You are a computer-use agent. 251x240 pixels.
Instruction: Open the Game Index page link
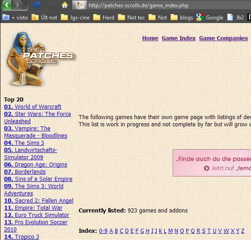coord(179,38)
